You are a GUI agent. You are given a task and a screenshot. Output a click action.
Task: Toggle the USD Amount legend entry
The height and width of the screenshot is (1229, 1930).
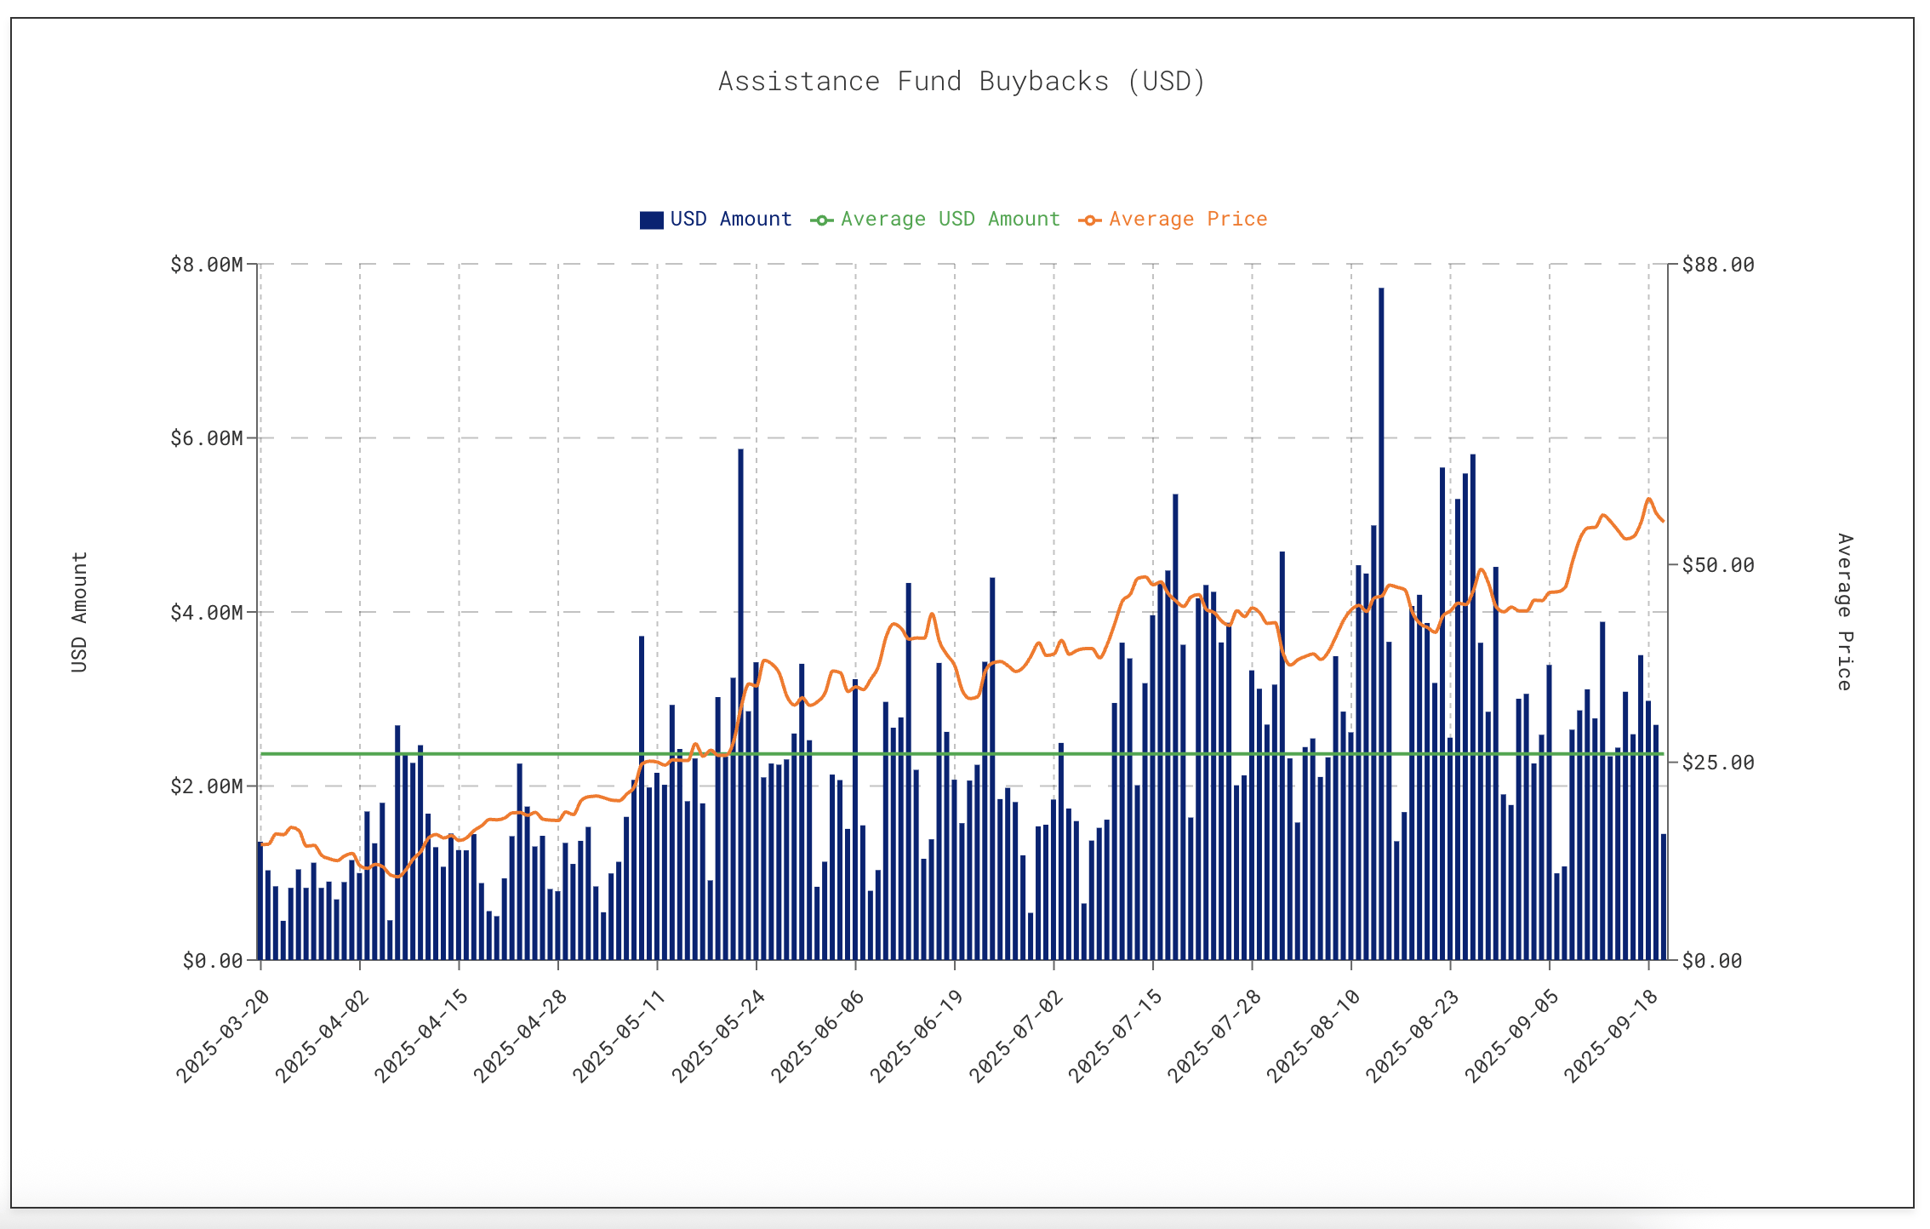click(730, 220)
